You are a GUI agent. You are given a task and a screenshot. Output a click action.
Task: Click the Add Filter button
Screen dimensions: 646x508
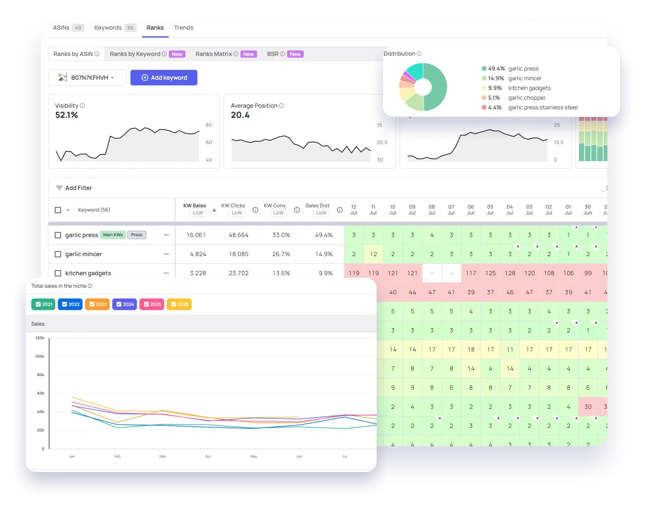[74, 188]
